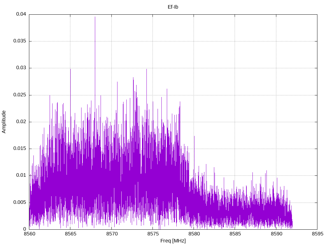Viewport: 326px width, 245px height.
Task: Select the 8590 x-axis tick label
Action: (276, 234)
